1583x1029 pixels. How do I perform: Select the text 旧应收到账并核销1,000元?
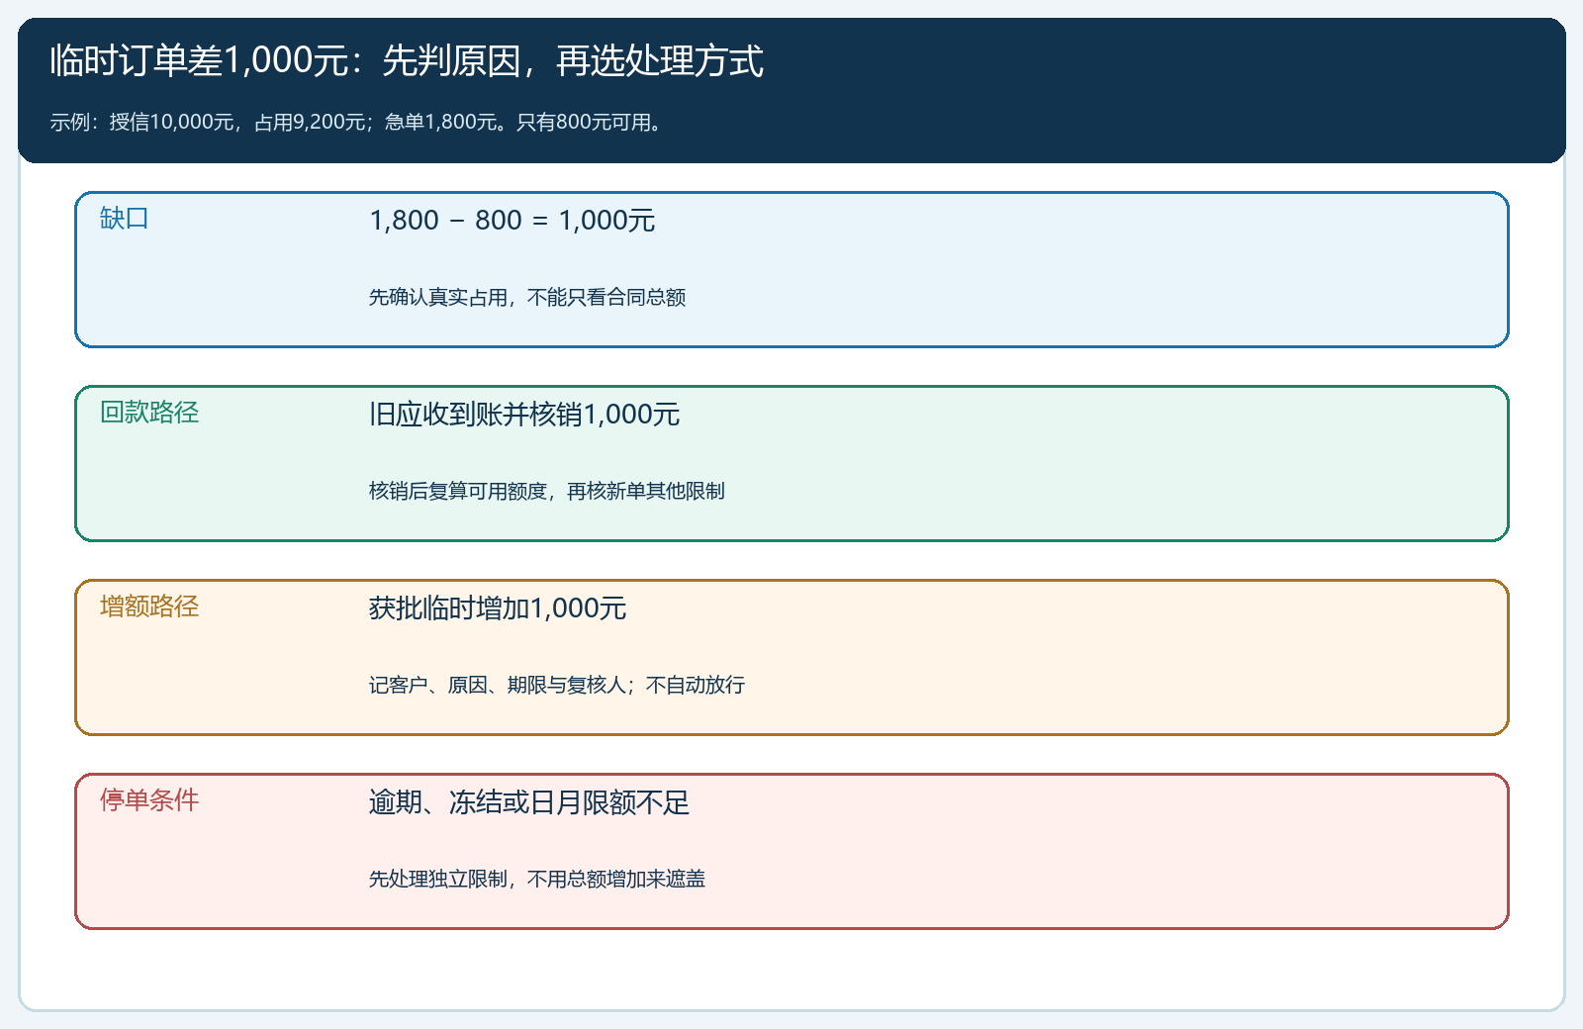click(x=524, y=415)
